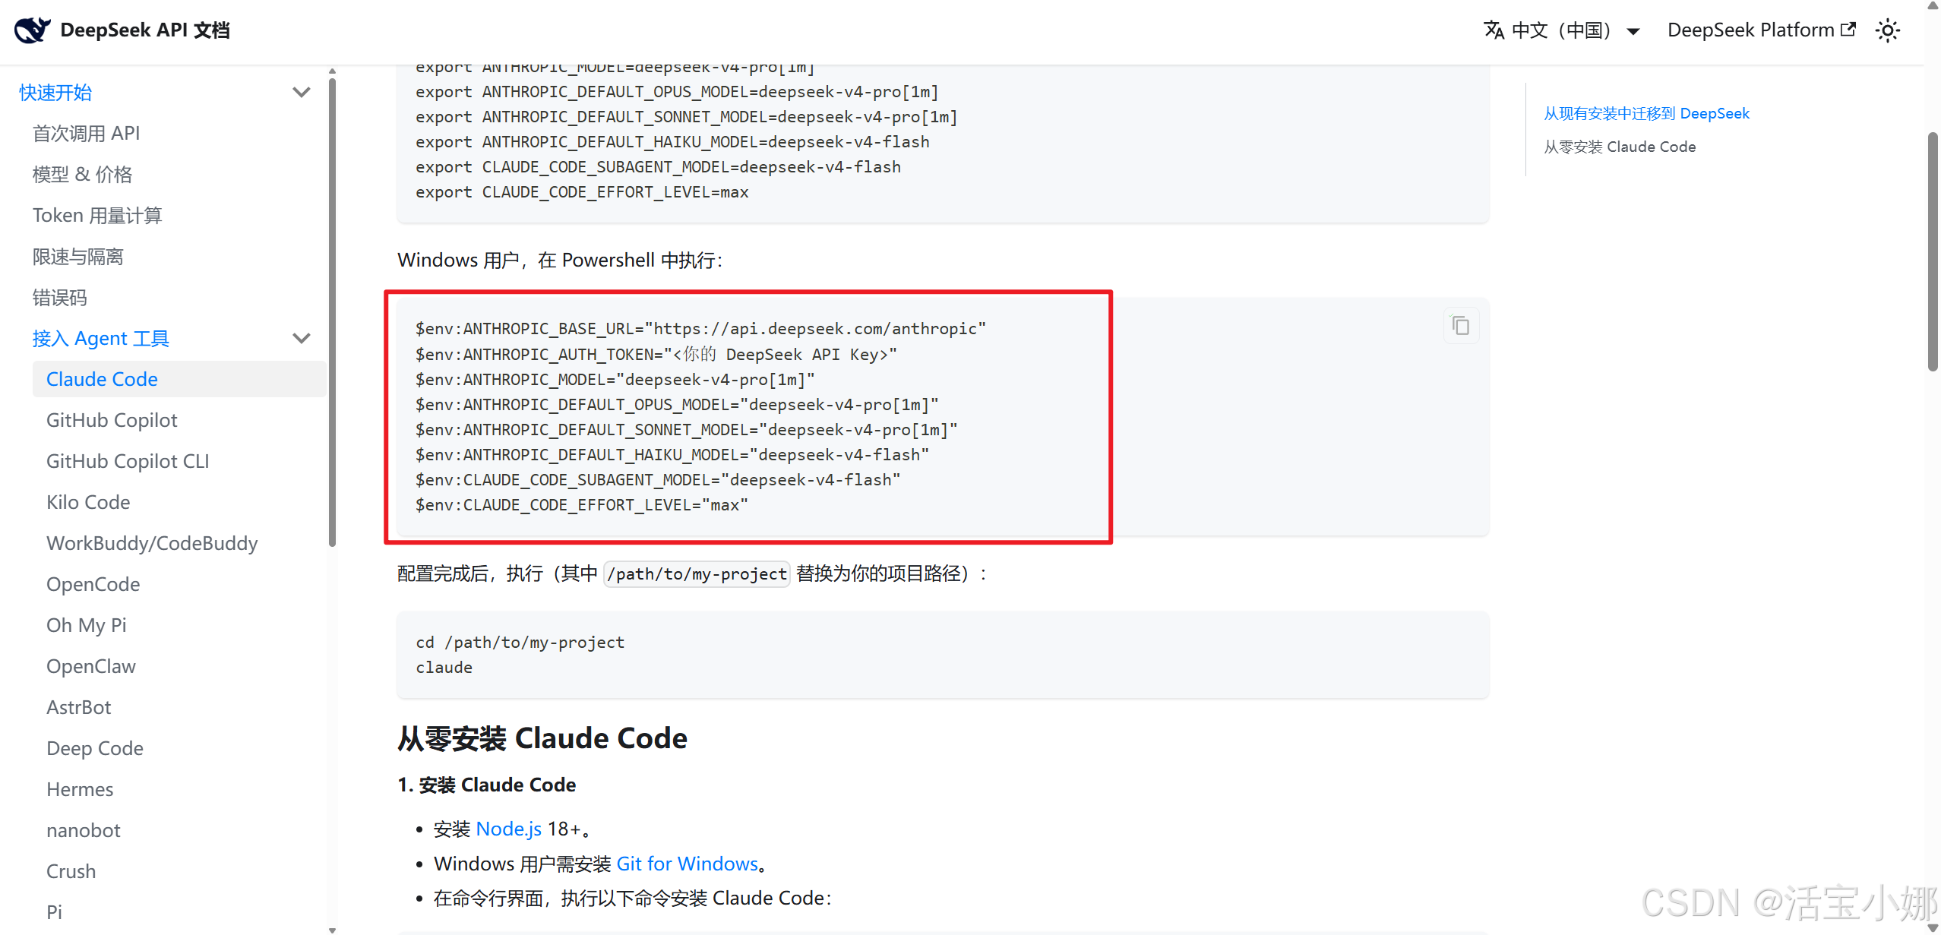Viewport: 1941px width, 935px height.
Task: Click the export CLAUDE_CODE_EFFORT_LEVEL=max line
Action: pos(582,192)
